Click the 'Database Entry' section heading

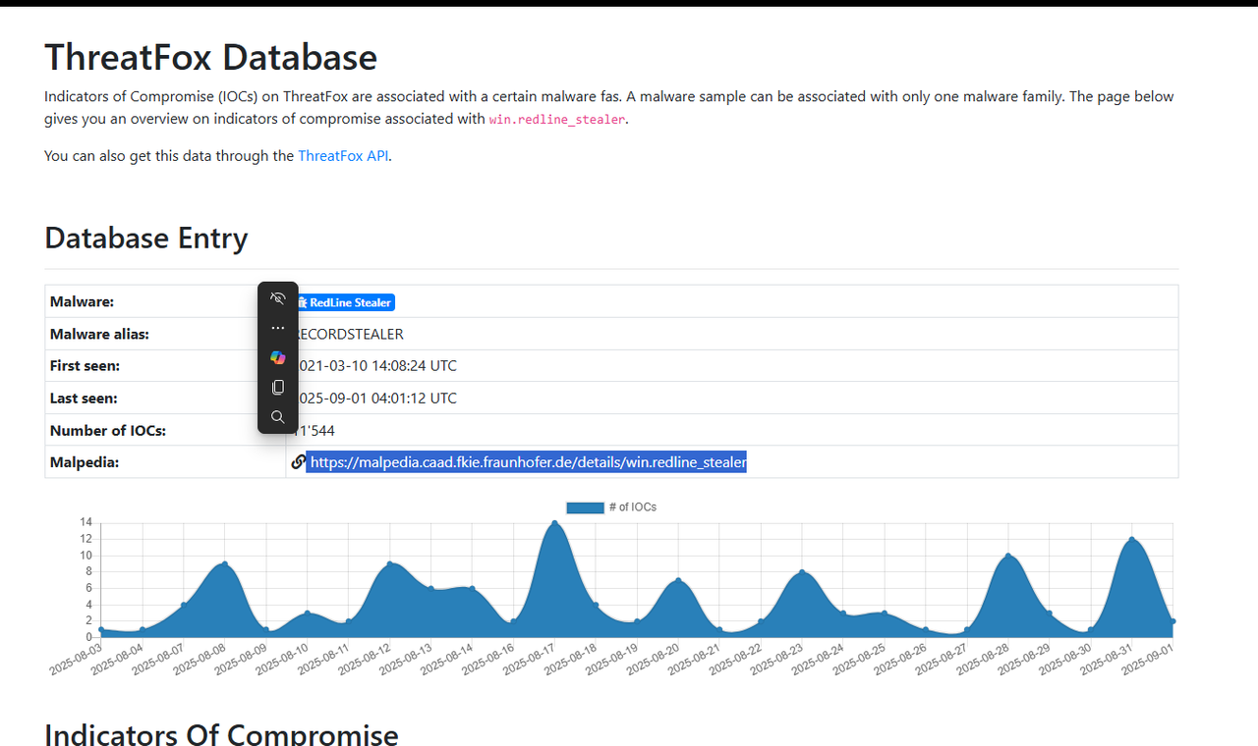coord(146,239)
